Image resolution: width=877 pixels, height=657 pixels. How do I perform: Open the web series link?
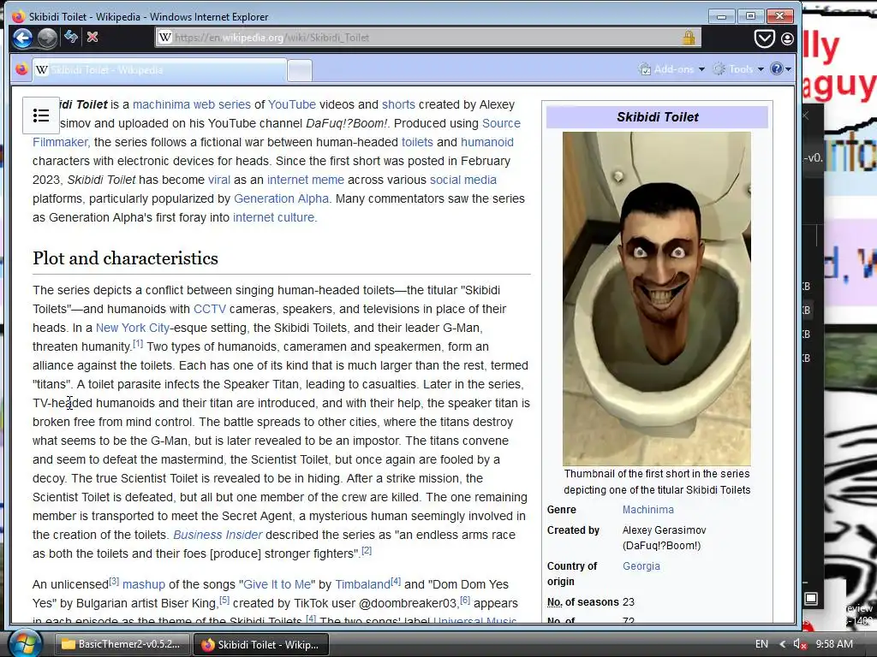222,104
